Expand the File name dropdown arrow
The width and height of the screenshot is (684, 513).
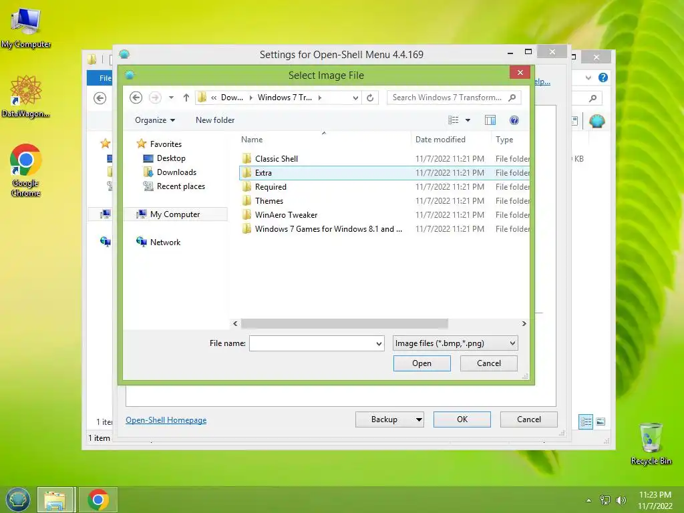(x=379, y=343)
